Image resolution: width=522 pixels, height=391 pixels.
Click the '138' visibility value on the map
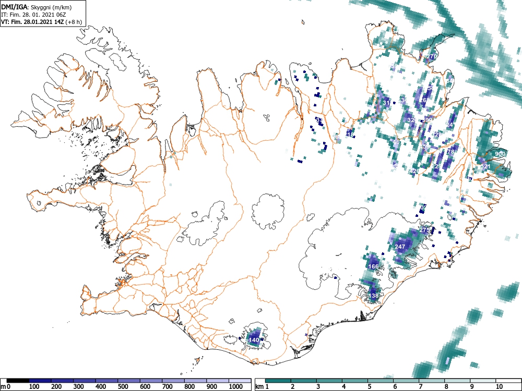click(374, 296)
